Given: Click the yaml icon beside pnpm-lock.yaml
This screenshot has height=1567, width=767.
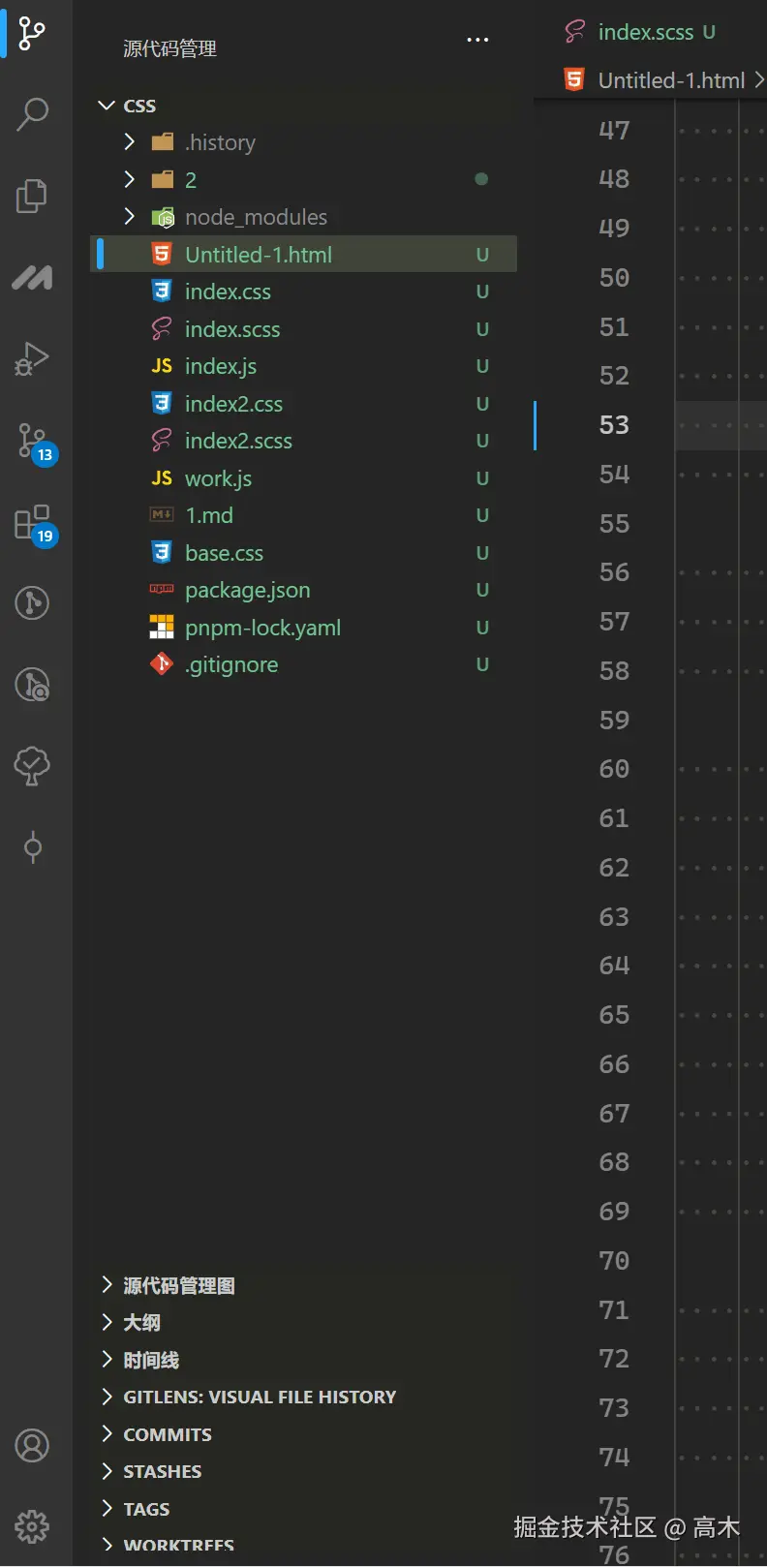Looking at the screenshot, I should [162, 627].
